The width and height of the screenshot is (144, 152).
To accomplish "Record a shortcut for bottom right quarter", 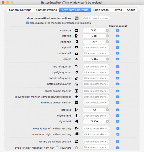I will (96, 84).
